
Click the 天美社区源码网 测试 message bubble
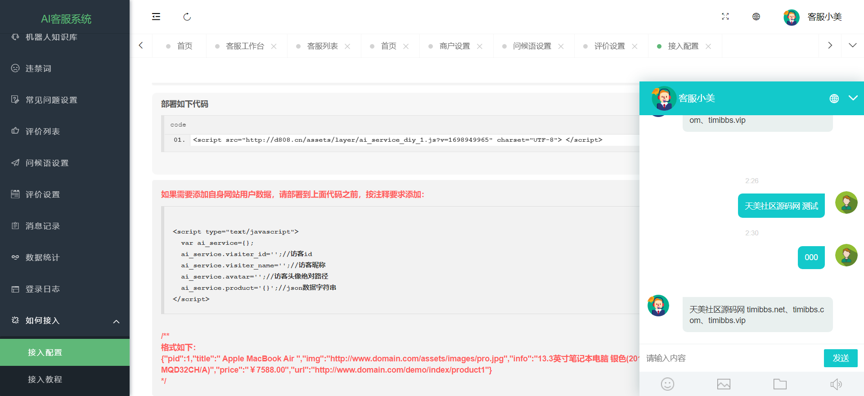[781, 206]
